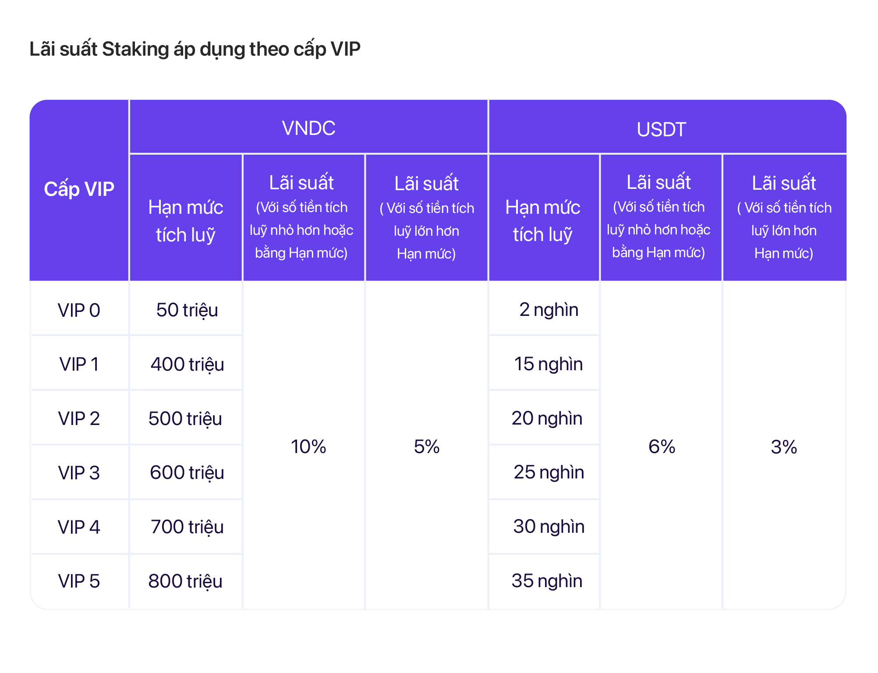Click "Hạn mức tích luỹ" header under USDT
Screen dimensions: 878x673
pyautogui.click(x=543, y=221)
